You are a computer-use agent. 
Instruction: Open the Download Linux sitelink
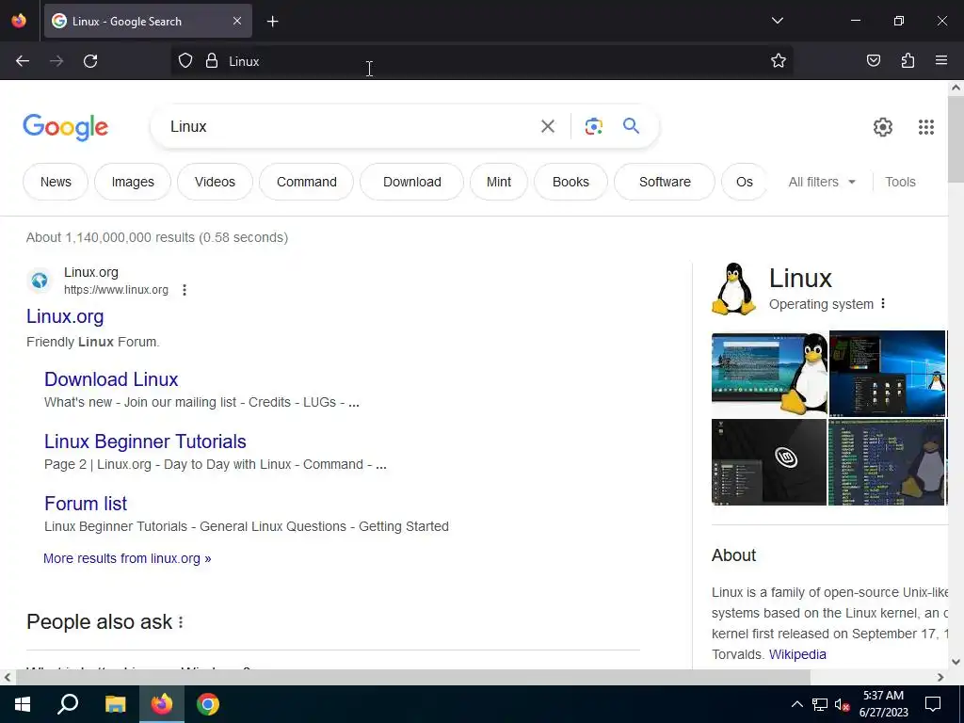pos(111,379)
